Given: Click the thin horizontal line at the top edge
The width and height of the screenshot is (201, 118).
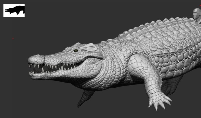Looking at the screenshot, I should point(100,4).
